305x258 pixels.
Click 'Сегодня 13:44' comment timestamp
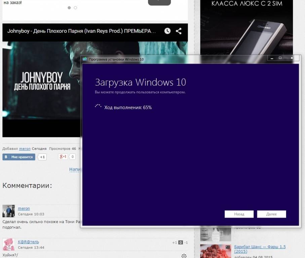pos(31,248)
